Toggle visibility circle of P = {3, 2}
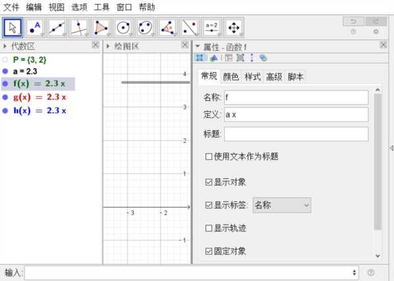Image resolution: width=394 pixels, height=281 pixels. click(x=5, y=60)
